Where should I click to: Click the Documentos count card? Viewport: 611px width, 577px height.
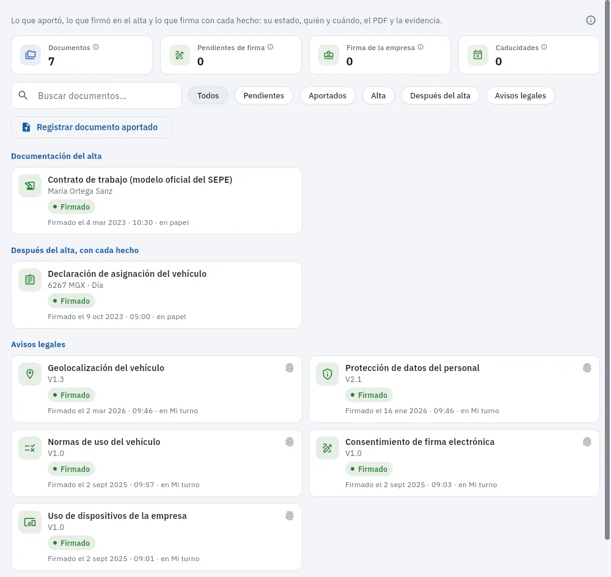82,55
